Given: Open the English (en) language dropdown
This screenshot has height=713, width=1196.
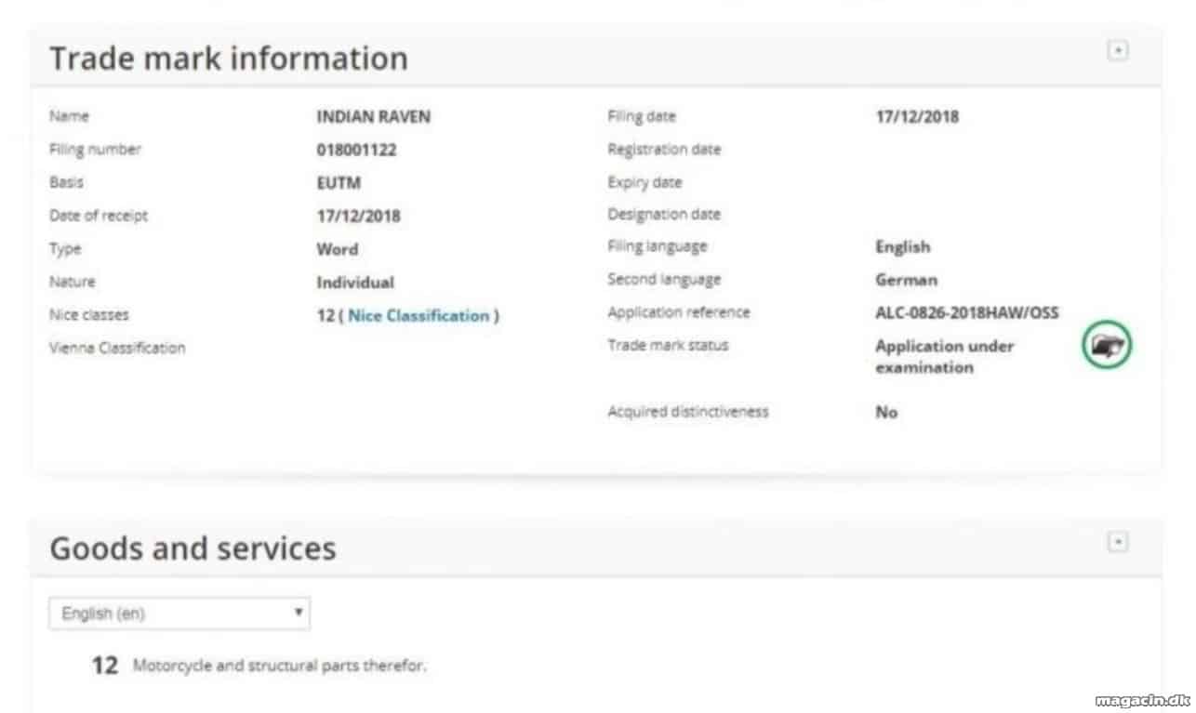Looking at the screenshot, I should click(x=179, y=614).
